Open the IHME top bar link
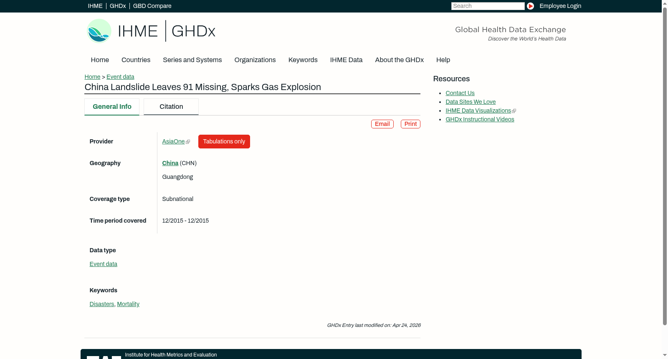Image resolution: width=668 pixels, height=359 pixels. point(95,6)
